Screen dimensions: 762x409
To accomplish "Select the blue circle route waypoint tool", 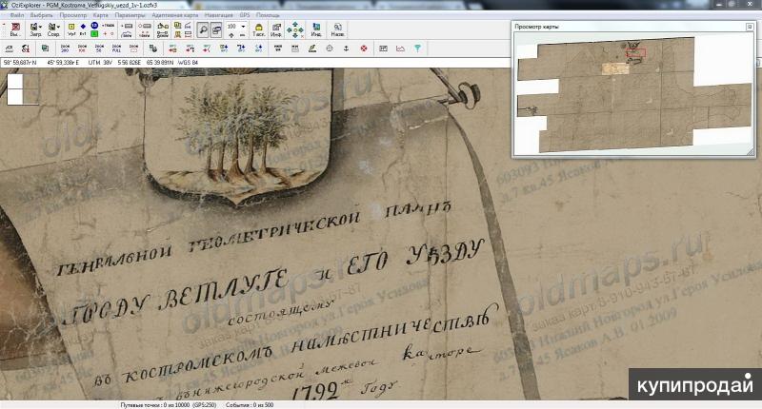I will click(x=94, y=26).
